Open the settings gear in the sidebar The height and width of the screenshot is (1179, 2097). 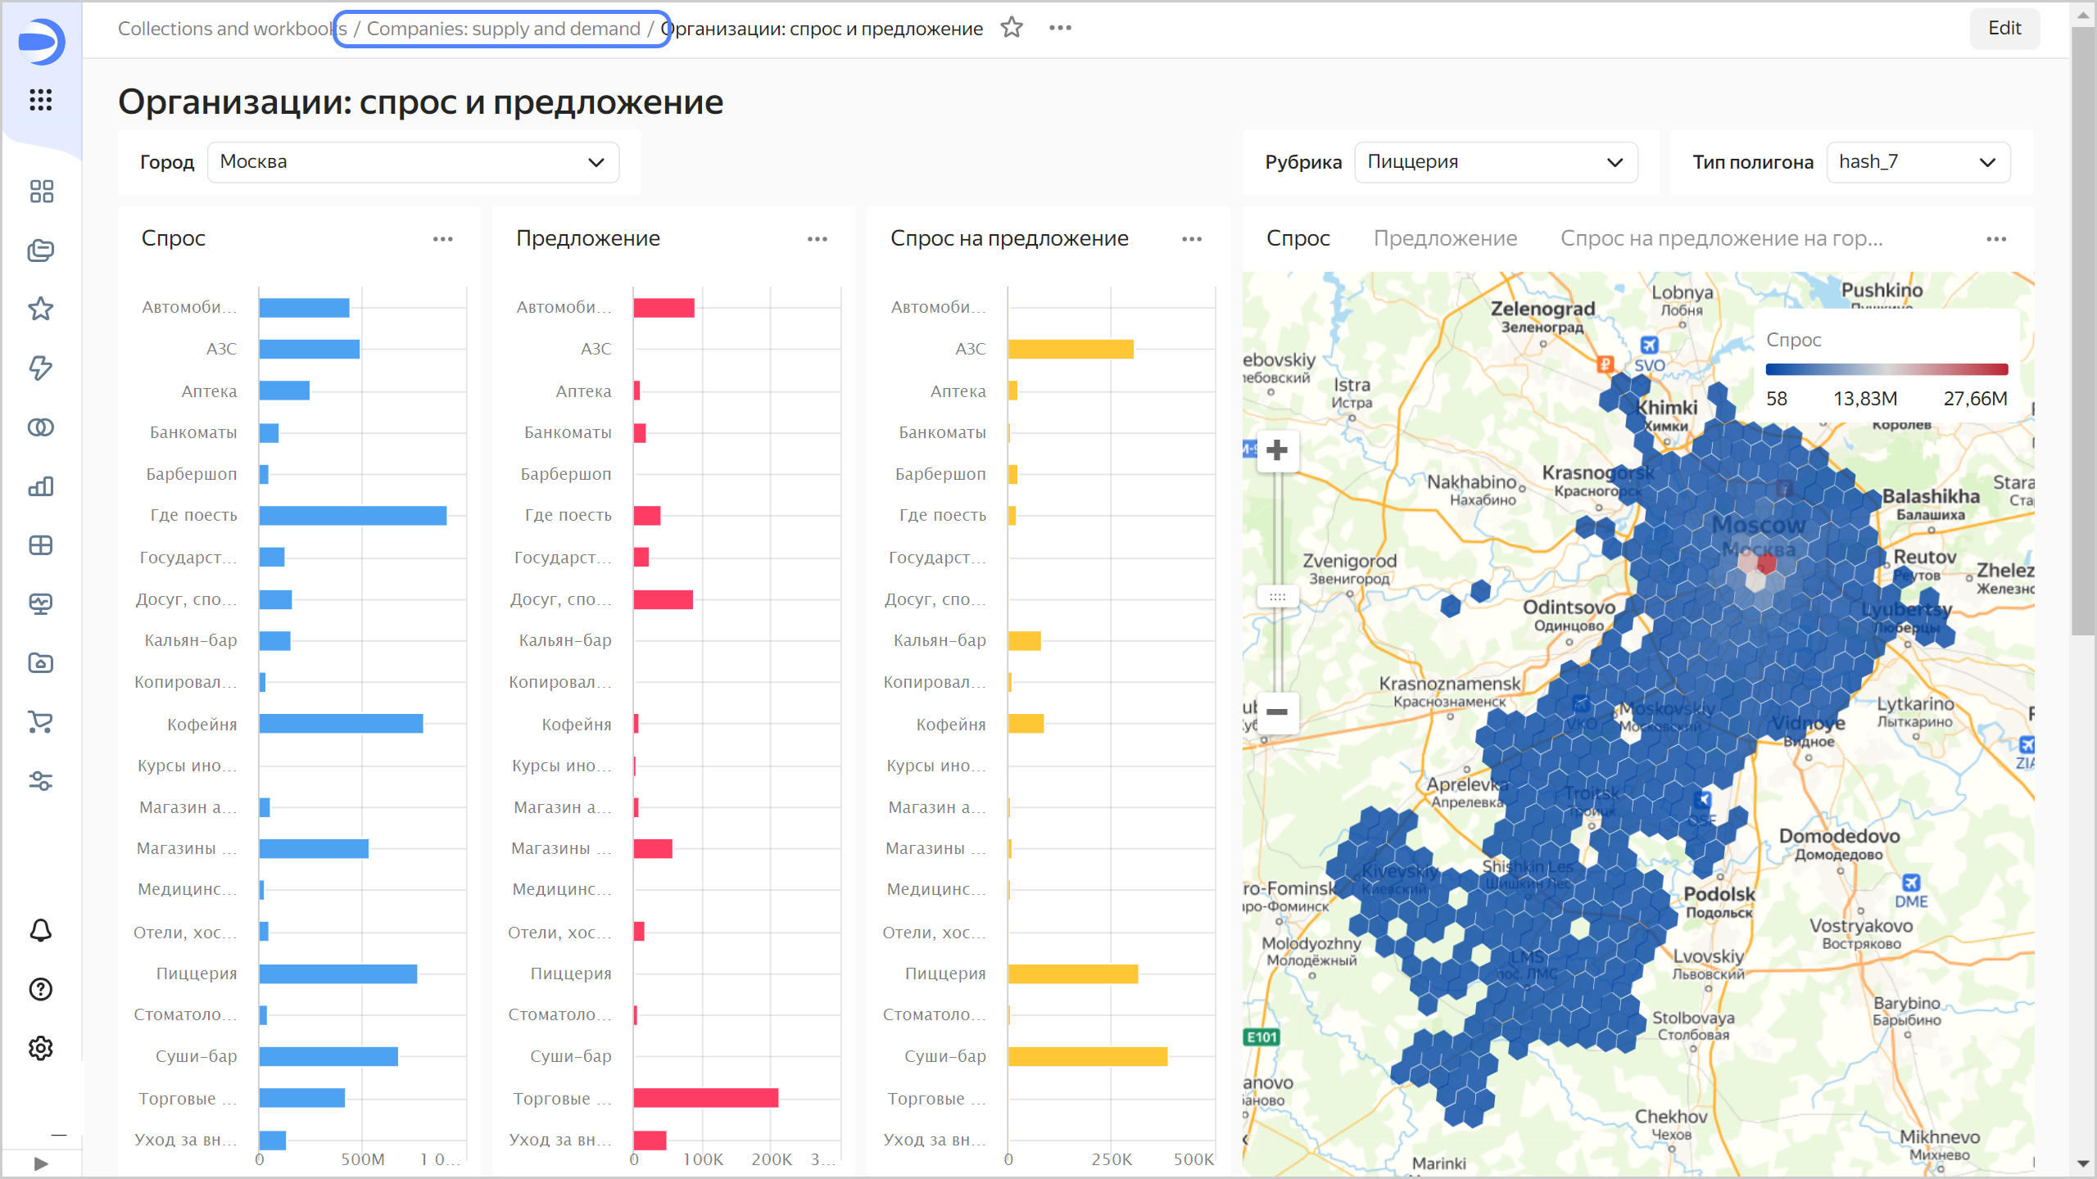pyautogui.click(x=40, y=1048)
